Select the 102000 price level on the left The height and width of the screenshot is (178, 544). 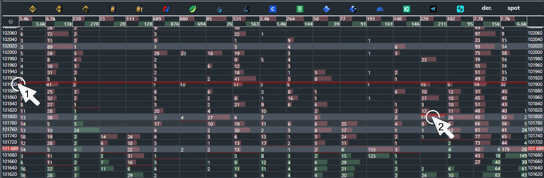[9, 53]
